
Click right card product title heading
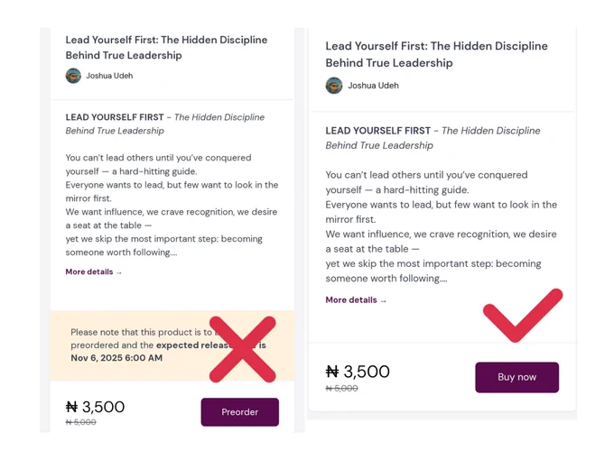pos(436,54)
